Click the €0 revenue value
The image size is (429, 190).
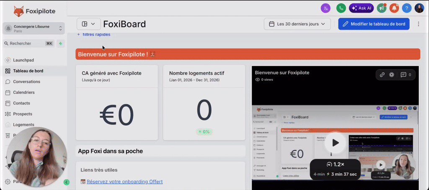point(117,114)
